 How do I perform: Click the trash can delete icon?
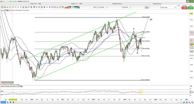coord(31,7)
